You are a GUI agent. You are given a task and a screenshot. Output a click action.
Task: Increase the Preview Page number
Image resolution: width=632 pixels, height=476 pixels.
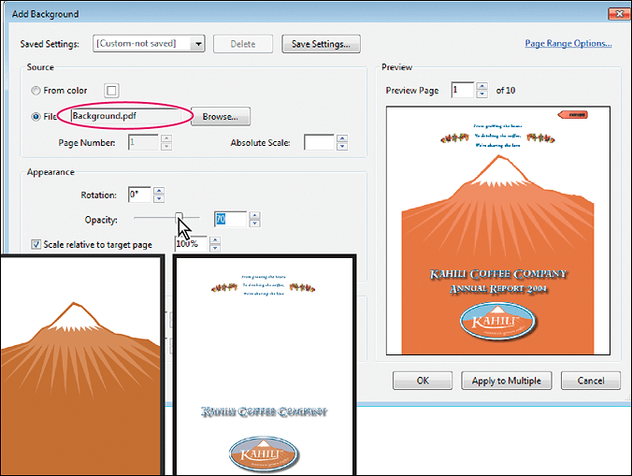click(481, 86)
